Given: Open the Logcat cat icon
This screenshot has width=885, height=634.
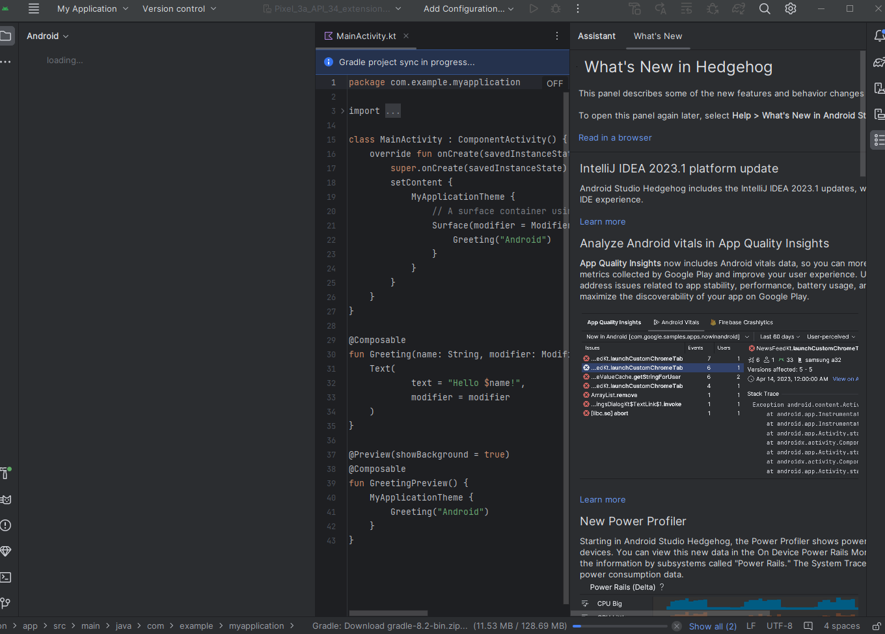Looking at the screenshot, I should (6, 499).
